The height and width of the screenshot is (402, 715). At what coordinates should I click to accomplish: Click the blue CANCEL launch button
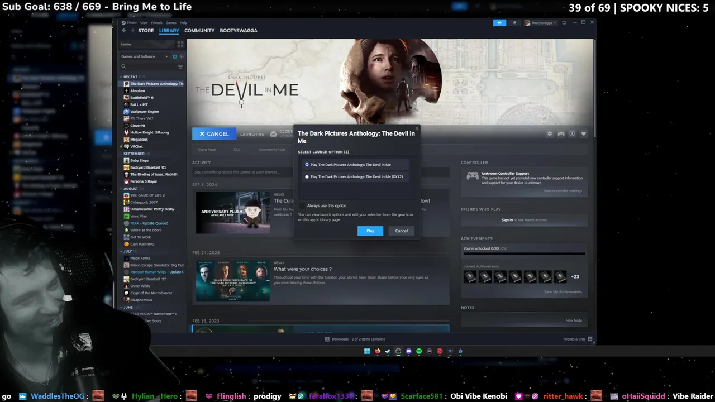214,134
